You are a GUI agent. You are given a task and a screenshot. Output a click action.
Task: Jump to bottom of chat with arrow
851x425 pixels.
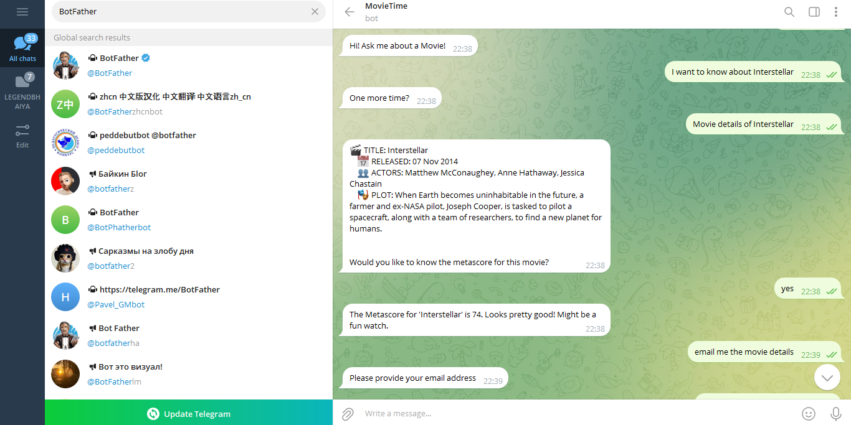[x=827, y=377]
